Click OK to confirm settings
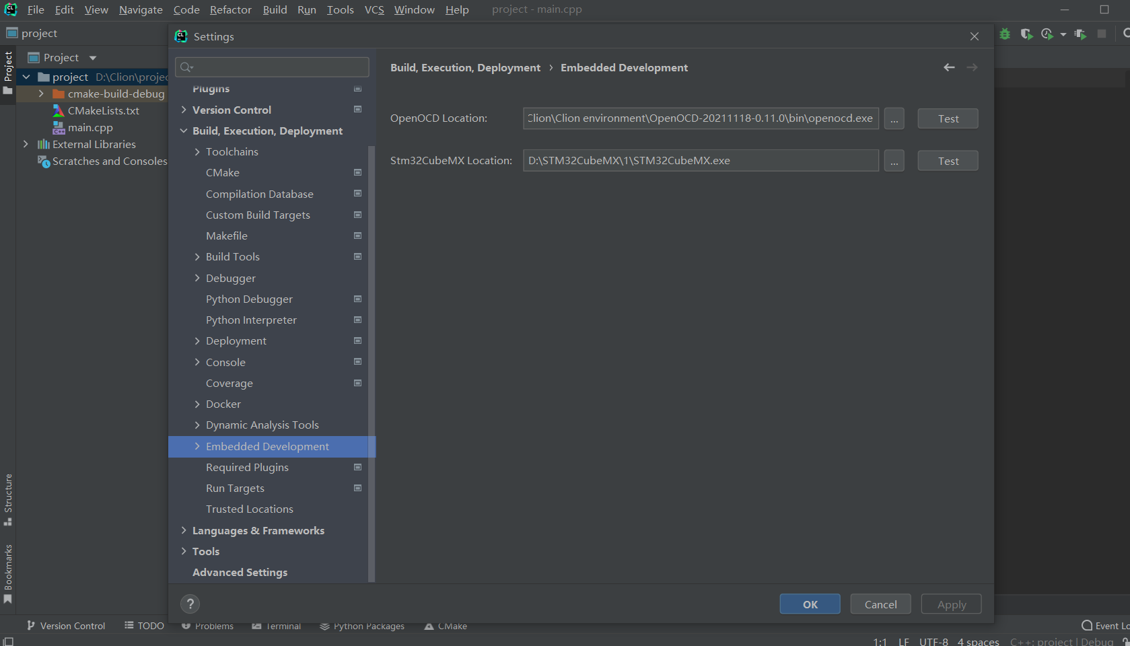This screenshot has height=646, width=1130. (x=810, y=604)
